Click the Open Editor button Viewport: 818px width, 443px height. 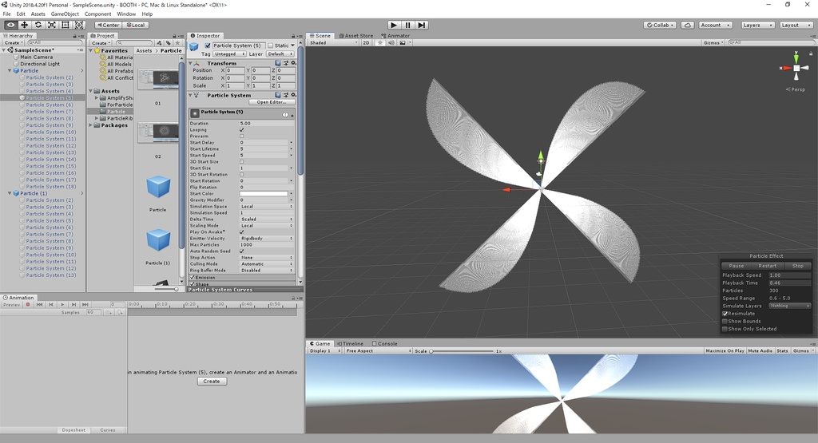pos(272,102)
